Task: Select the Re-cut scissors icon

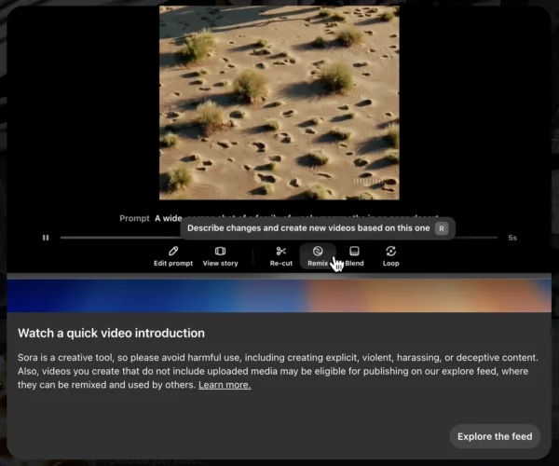Action: click(280, 251)
